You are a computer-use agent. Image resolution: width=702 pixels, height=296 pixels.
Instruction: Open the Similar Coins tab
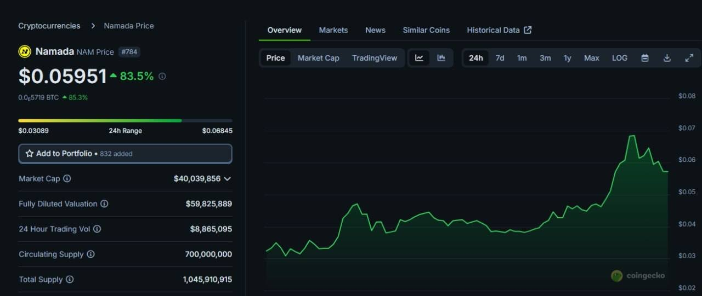[426, 30]
